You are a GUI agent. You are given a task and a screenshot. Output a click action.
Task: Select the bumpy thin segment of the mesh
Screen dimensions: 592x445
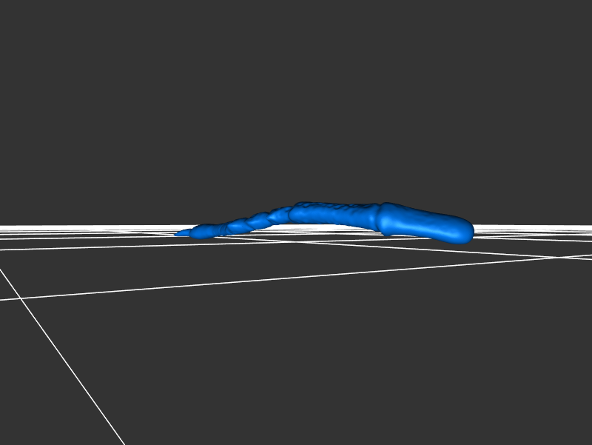click(x=252, y=221)
